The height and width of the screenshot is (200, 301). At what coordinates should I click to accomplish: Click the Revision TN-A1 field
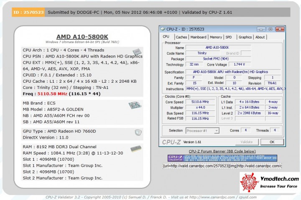point(272,83)
